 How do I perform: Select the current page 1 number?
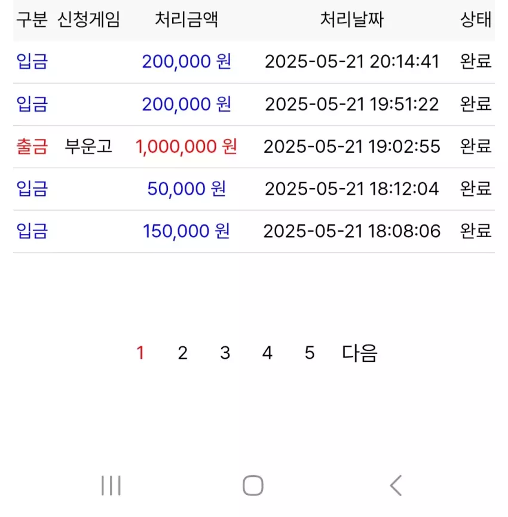tap(140, 353)
